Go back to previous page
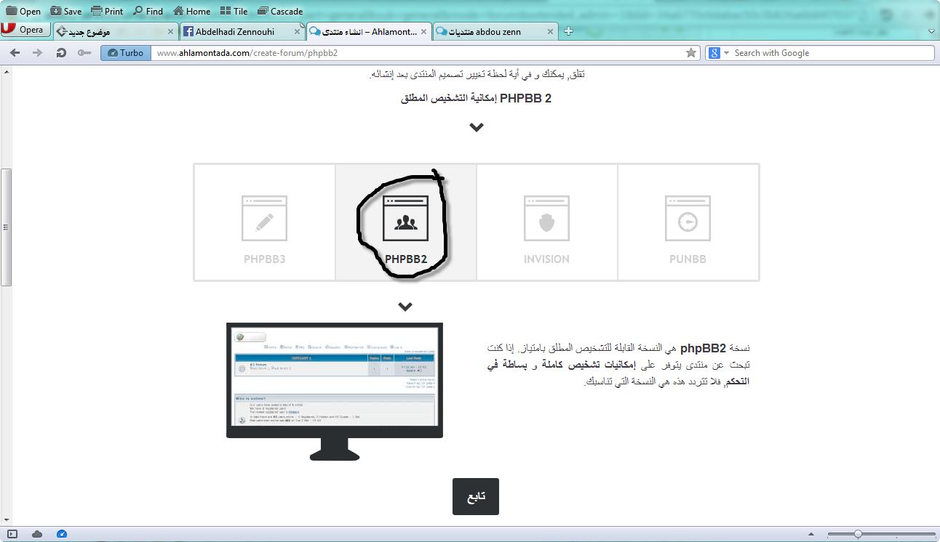This screenshot has width=940, height=542. pos(15,52)
